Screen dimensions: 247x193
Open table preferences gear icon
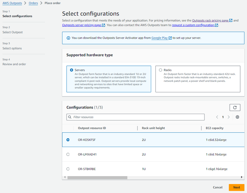237,117
